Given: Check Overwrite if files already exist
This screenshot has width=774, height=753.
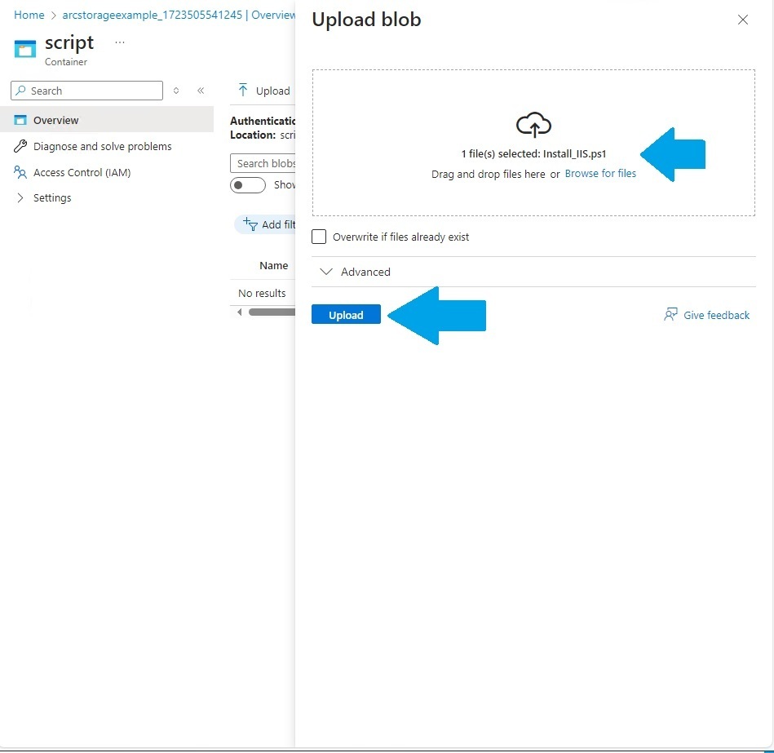Looking at the screenshot, I should click(319, 237).
